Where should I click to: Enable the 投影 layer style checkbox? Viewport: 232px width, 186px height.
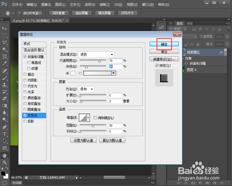tap(25, 121)
